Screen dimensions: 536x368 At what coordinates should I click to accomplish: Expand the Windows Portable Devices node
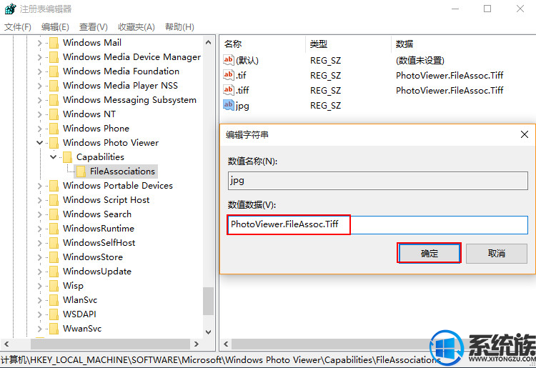pyautogui.click(x=39, y=186)
